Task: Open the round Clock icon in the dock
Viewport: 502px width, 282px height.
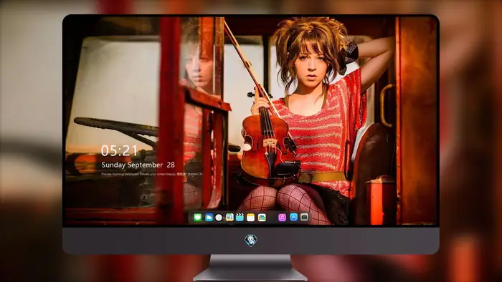Action: tap(219, 218)
